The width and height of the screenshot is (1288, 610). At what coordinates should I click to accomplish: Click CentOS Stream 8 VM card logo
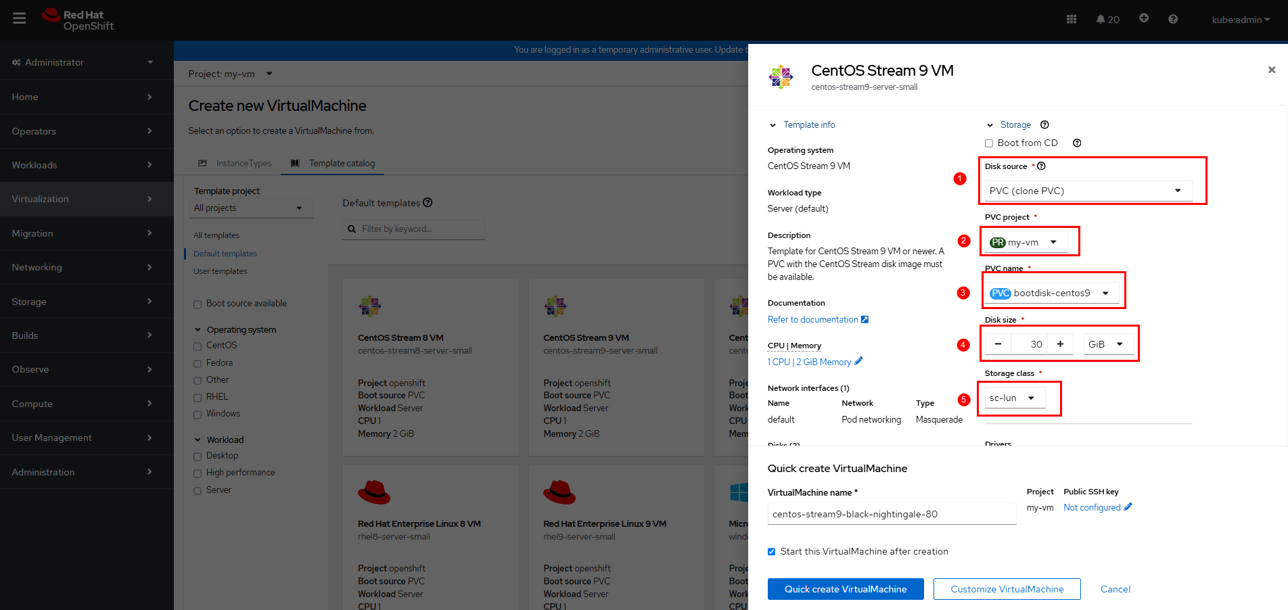[x=370, y=306]
